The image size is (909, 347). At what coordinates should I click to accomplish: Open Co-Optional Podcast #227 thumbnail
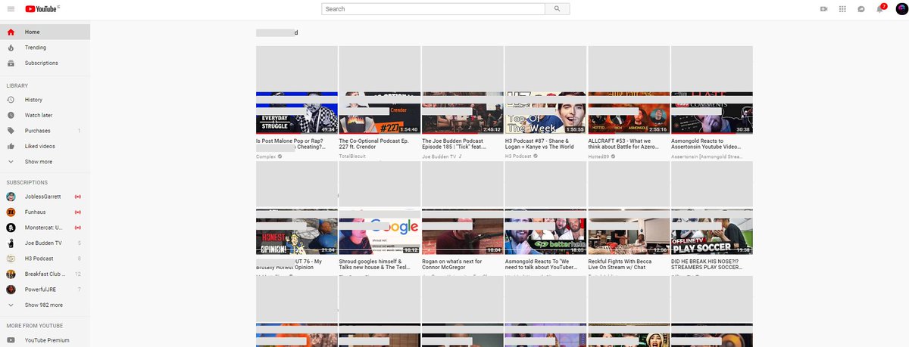point(379,113)
